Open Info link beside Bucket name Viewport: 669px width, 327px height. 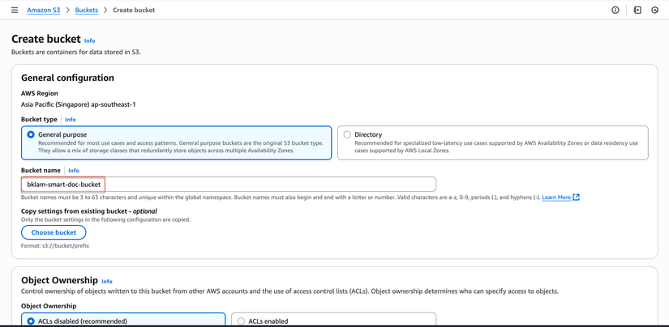point(74,171)
